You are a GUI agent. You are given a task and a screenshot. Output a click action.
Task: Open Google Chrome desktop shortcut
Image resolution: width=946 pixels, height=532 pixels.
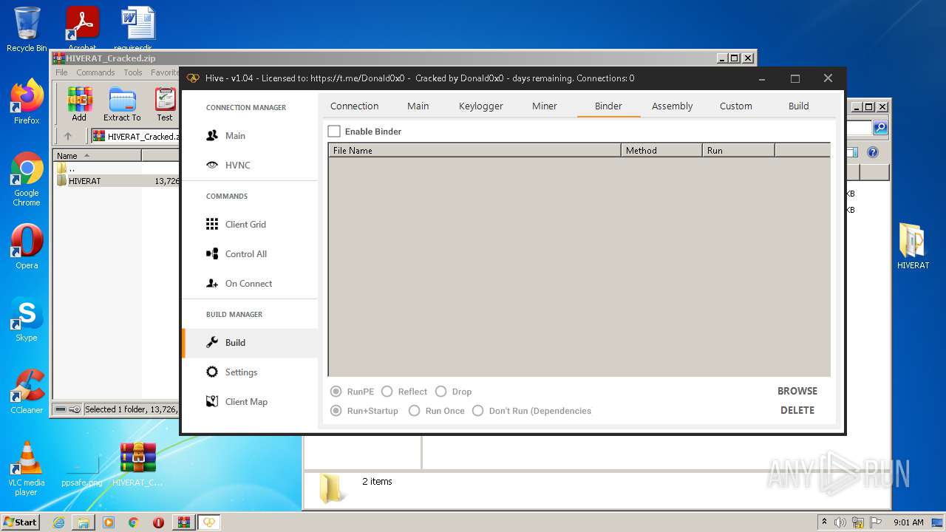coord(27,180)
